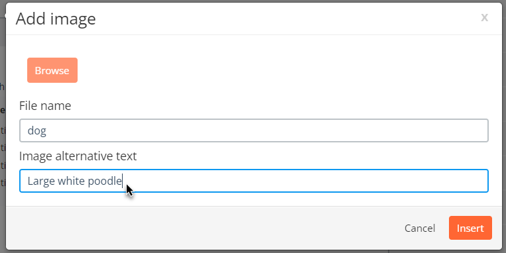Focus the Image alternative text field
The width and height of the screenshot is (506, 253).
pyautogui.click(x=253, y=181)
